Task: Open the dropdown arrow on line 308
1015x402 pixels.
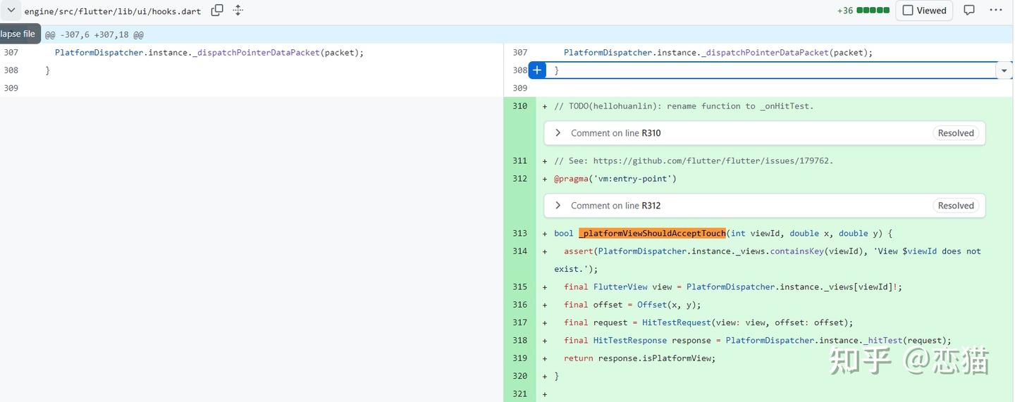Action: click(1004, 70)
